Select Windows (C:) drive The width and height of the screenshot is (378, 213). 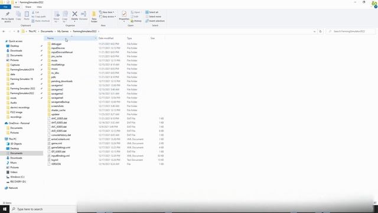coord(17,177)
